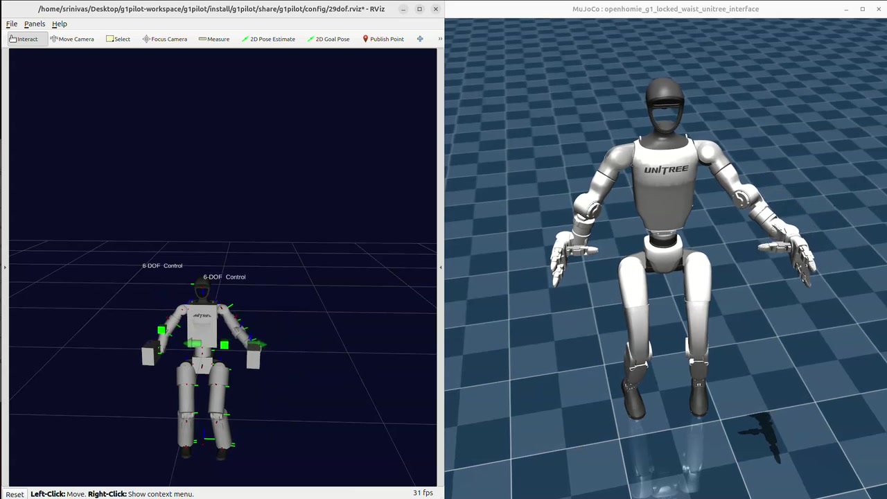The width and height of the screenshot is (887, 499).
Task: Choose the Select tool in RViz toolbar
Action: tap(118, 39)
